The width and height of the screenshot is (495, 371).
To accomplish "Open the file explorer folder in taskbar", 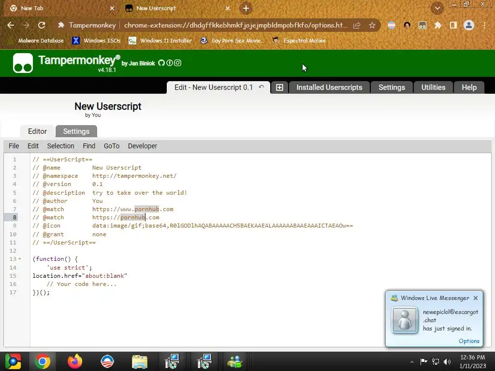I will coord(140,361).
